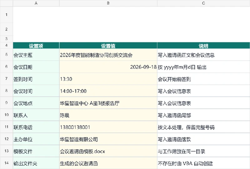Select row 8 header
250x169 pixels.
(x=6, y=91)
